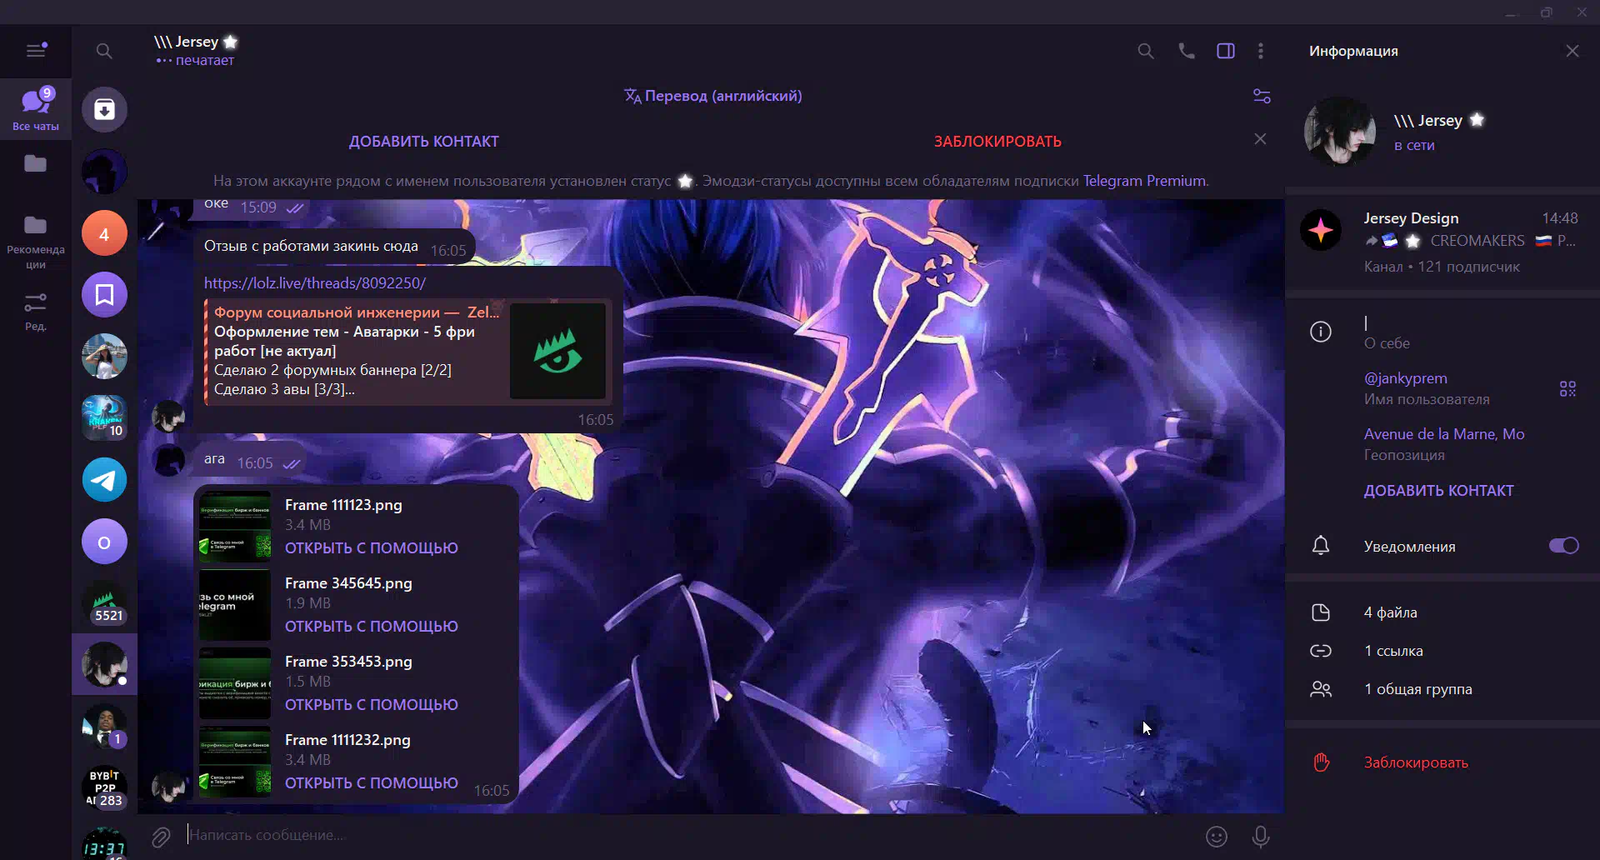Open the hamburger main menu
The height and width of the screenshot is (860, 1600).
(36, 51)
